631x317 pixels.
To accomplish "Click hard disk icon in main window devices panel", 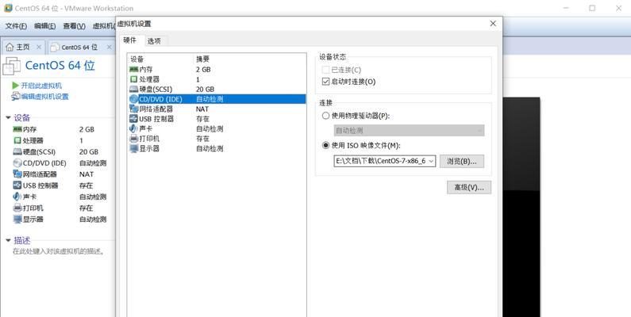I will click(17, 152).
